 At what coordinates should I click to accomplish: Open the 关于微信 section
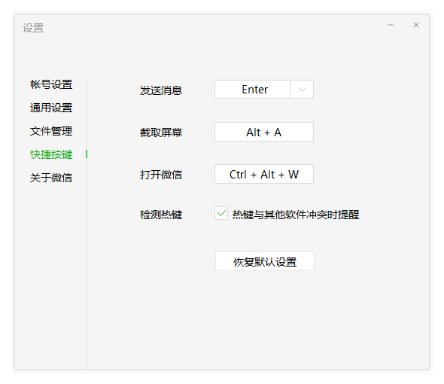pos(51,178)
